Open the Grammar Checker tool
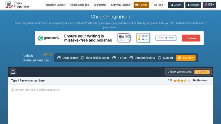 pos(121,5)
